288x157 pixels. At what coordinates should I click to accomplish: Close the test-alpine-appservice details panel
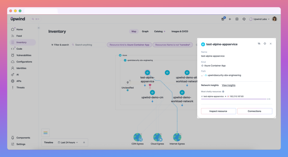tap(271, 44)
